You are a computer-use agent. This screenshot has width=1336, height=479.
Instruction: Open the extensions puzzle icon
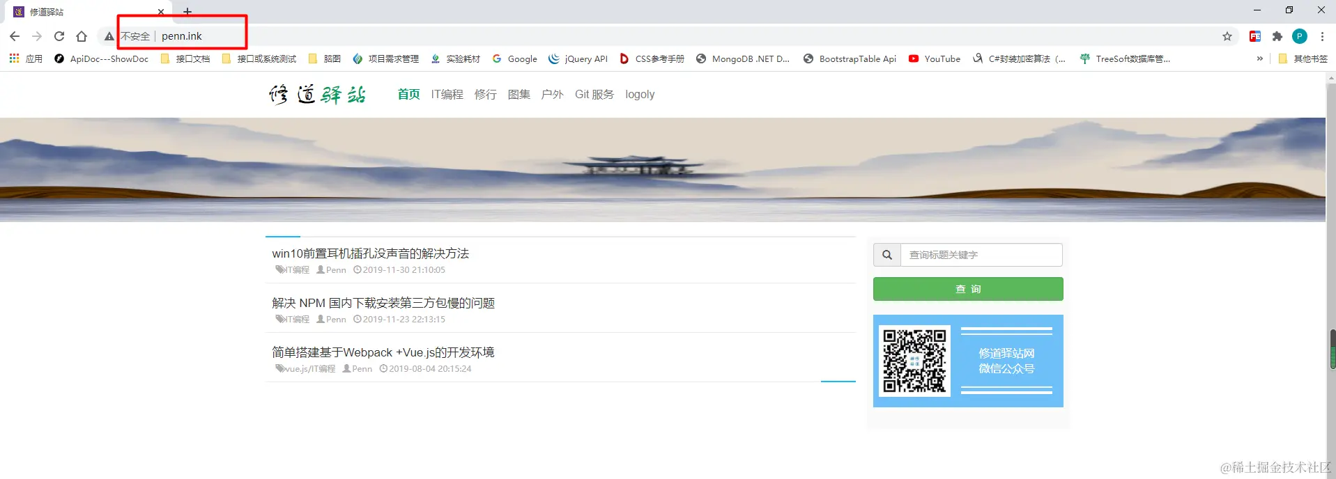point(1277,36)
